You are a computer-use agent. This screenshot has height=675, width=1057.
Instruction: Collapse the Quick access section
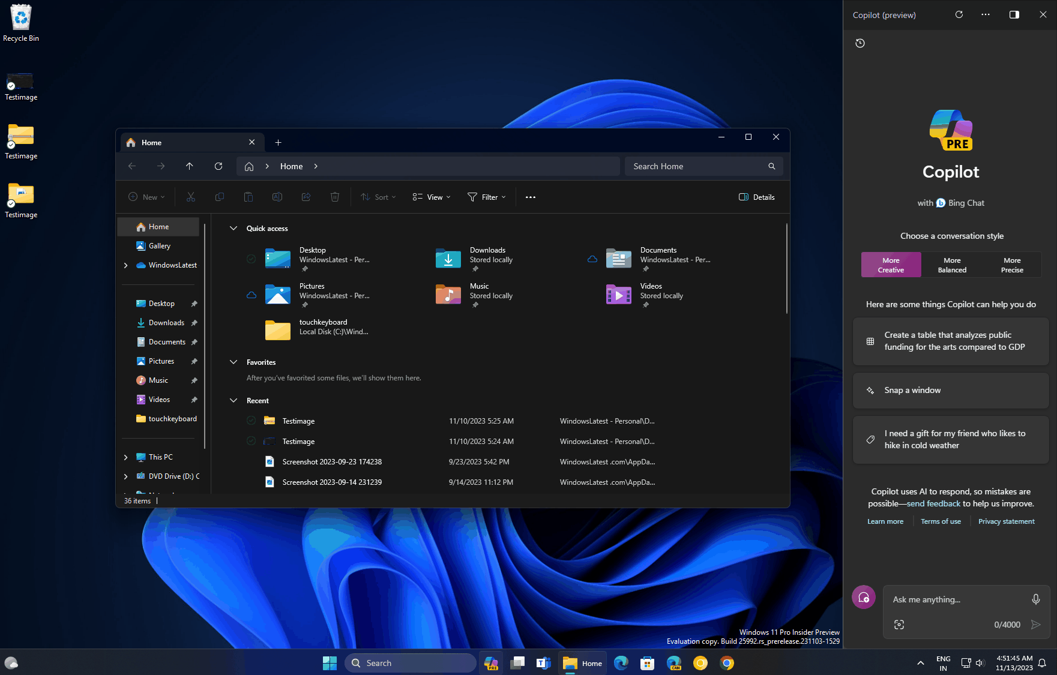(233, 228)
